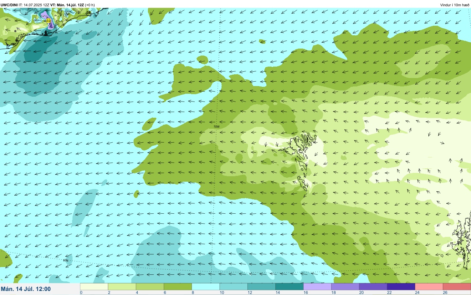Click the legend scale number '8'
Image resolution: width=471 pixels, height=295 pixels.
pyautogui.click(x=193, y=293)
